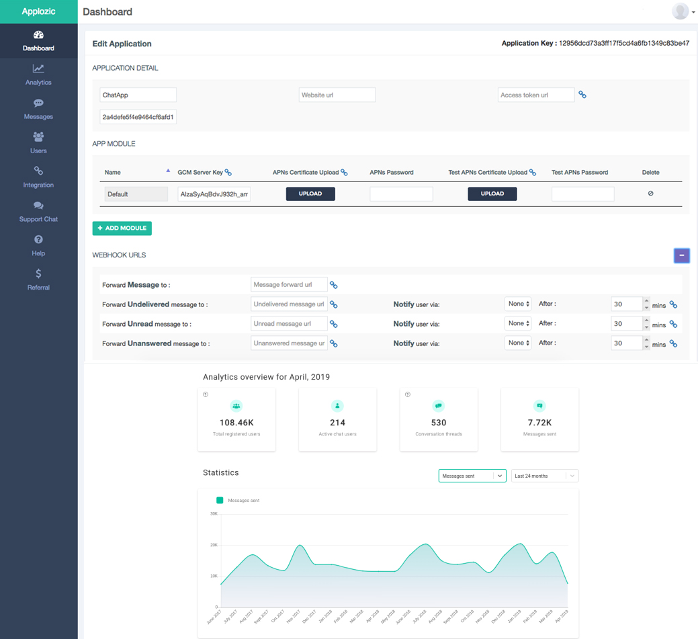Click help icon on Total registered users card
The width and height of the screenshot is (698, 639).
[x=205, y=394]
